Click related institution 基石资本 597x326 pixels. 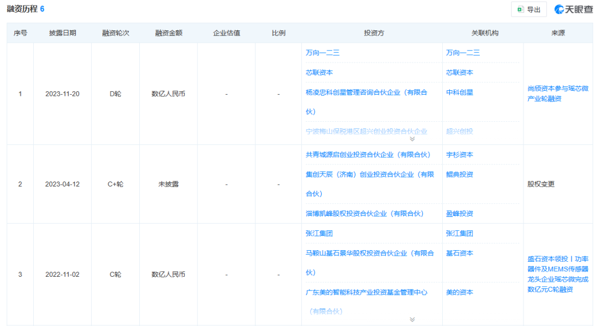[x=459, y=253]
